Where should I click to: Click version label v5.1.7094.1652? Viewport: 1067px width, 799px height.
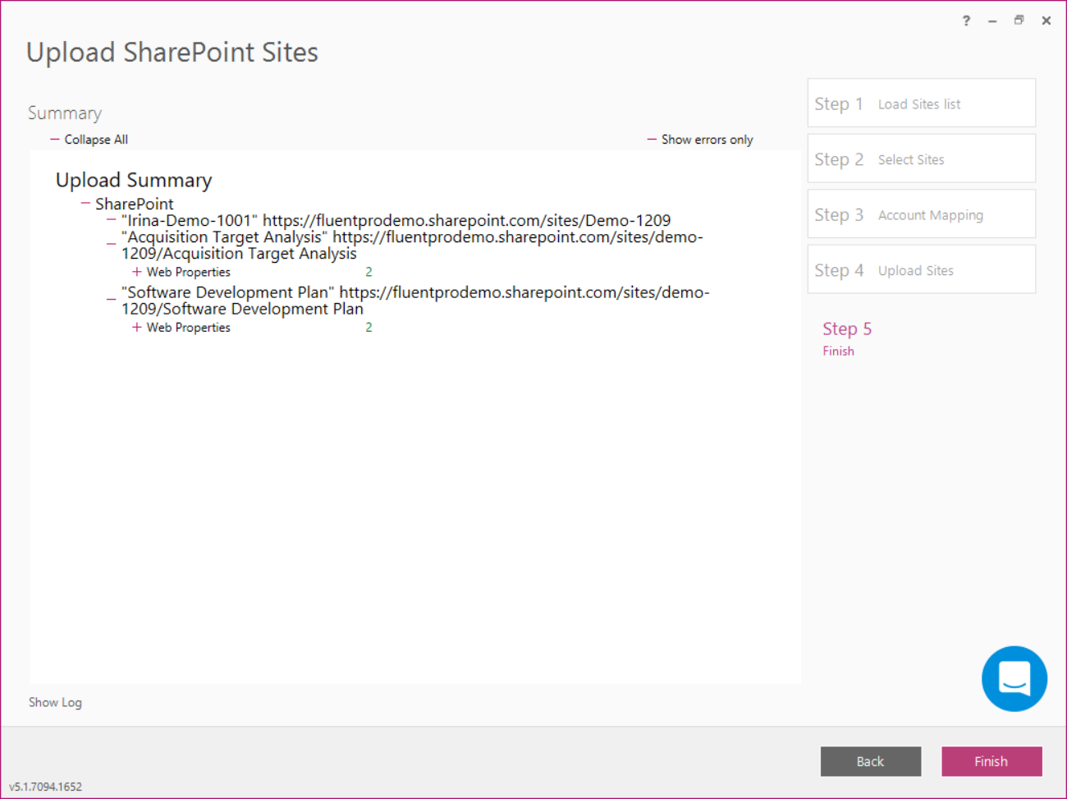[46, 787]
